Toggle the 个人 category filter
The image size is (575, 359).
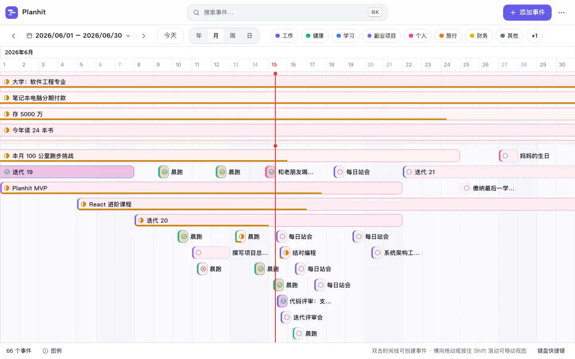tap(418, 36)
